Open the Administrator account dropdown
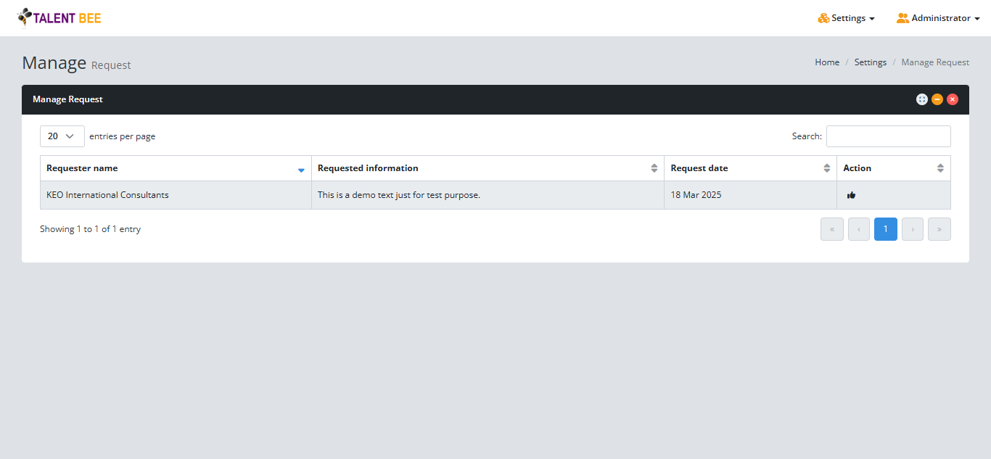Image resolution: width=991 pixels, height=459 pixels. tap(938, 17)
